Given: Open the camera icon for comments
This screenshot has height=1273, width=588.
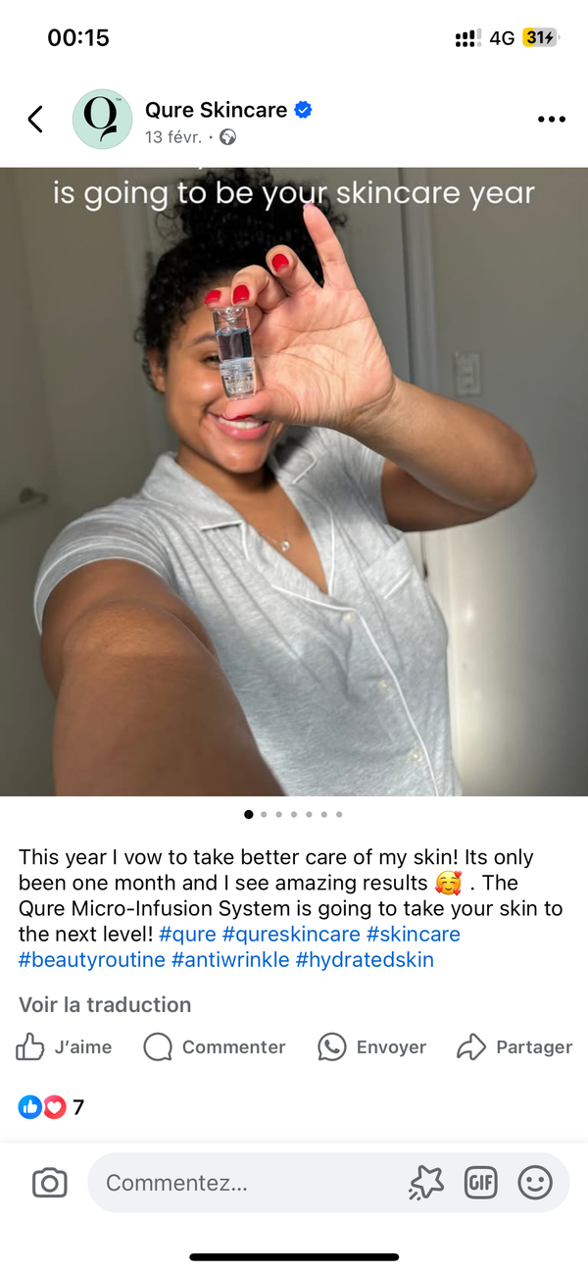Looking at the screenshot, I should 49,1183.
